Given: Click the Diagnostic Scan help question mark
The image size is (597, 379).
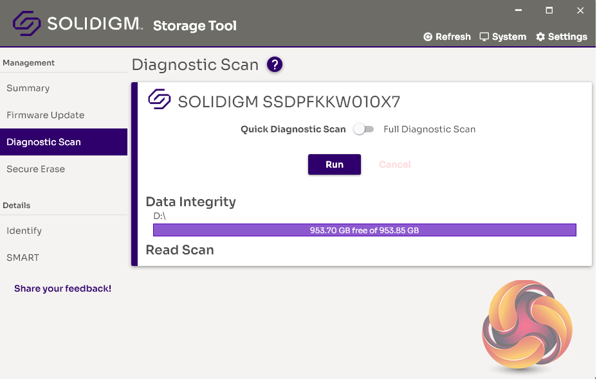Looking at the screenshot, I should pyautogui.click(x=275, y=64).
